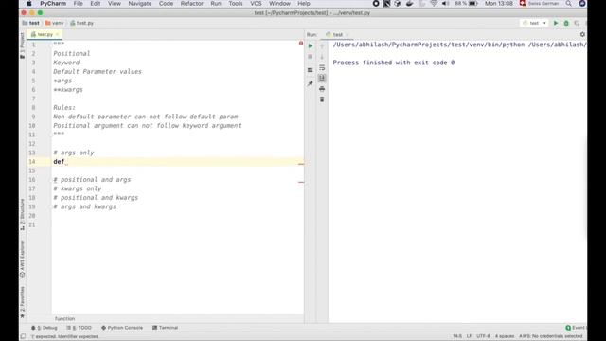Click the down-the-stack-trace arrow in Run panel
The width and height of the screenshot is (606, 341).
point(322,57)
